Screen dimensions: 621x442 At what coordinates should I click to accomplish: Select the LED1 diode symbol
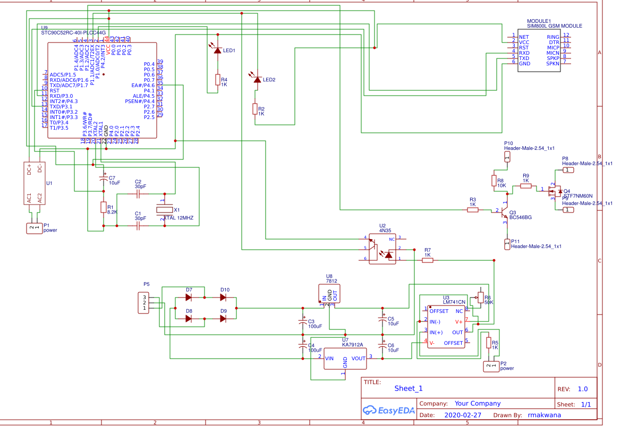click(217, 50)
